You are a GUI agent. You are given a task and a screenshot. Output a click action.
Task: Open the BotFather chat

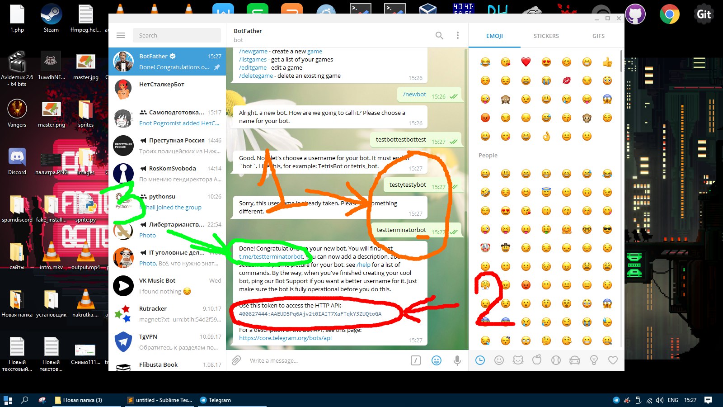(167, 62)
